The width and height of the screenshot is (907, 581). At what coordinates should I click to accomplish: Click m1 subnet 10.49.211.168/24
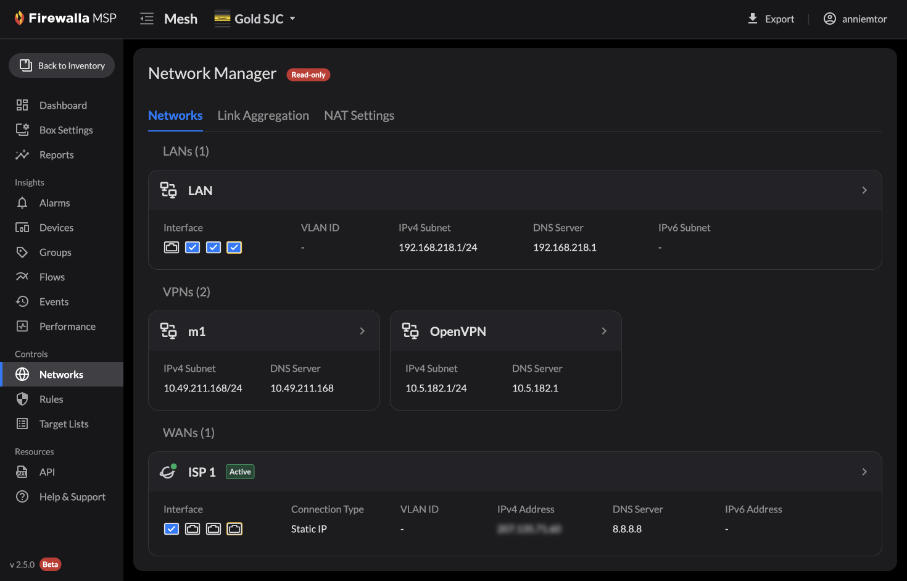(203, 388)
